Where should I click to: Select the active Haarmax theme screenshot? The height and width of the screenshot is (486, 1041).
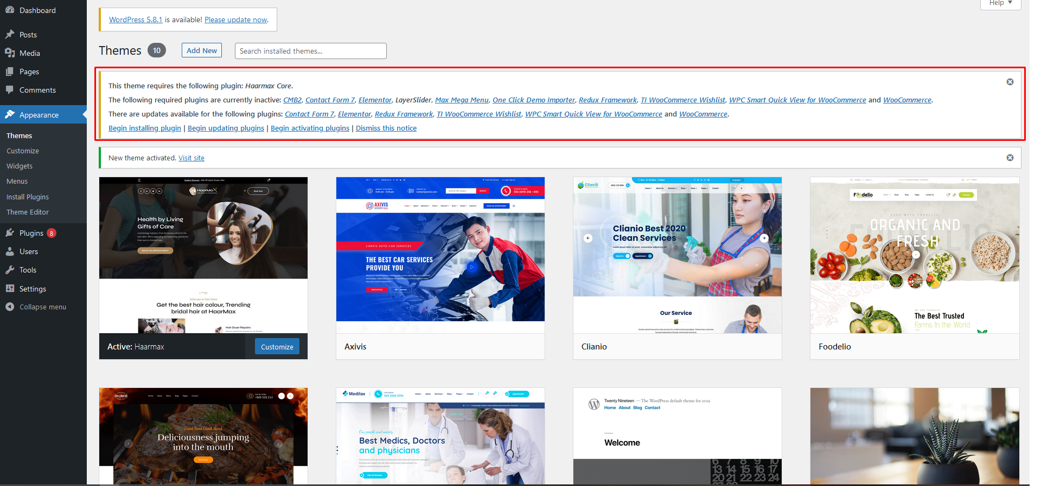[x=203, y=255]
